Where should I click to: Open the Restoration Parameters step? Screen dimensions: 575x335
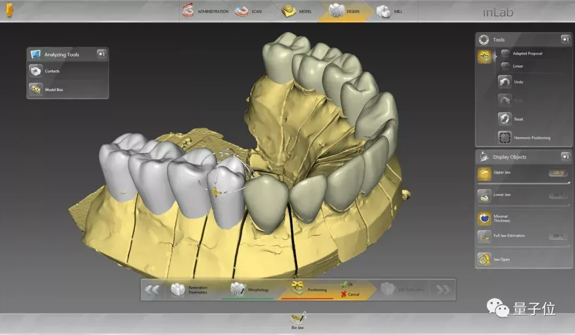198,290
